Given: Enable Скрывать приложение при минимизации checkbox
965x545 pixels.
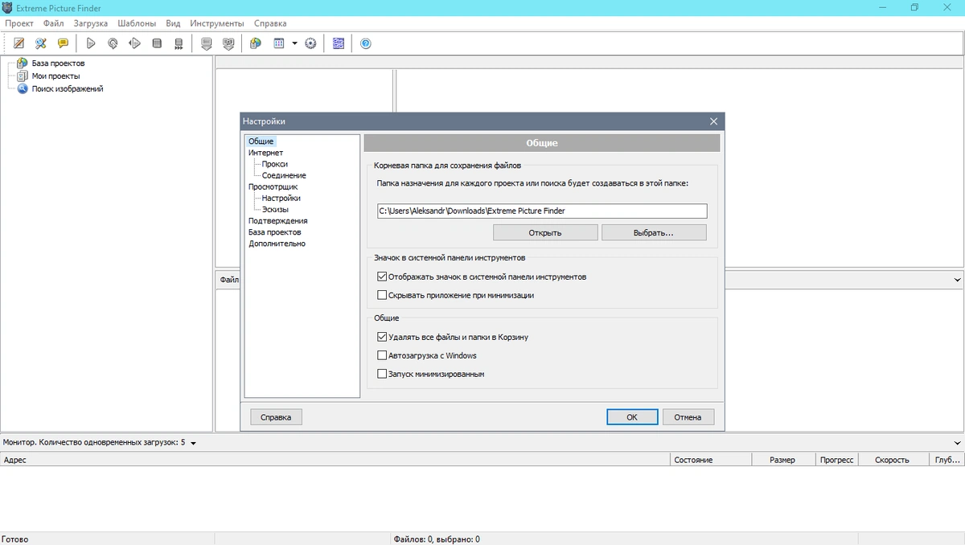Looking at the screenshot, I should point(382,295).
